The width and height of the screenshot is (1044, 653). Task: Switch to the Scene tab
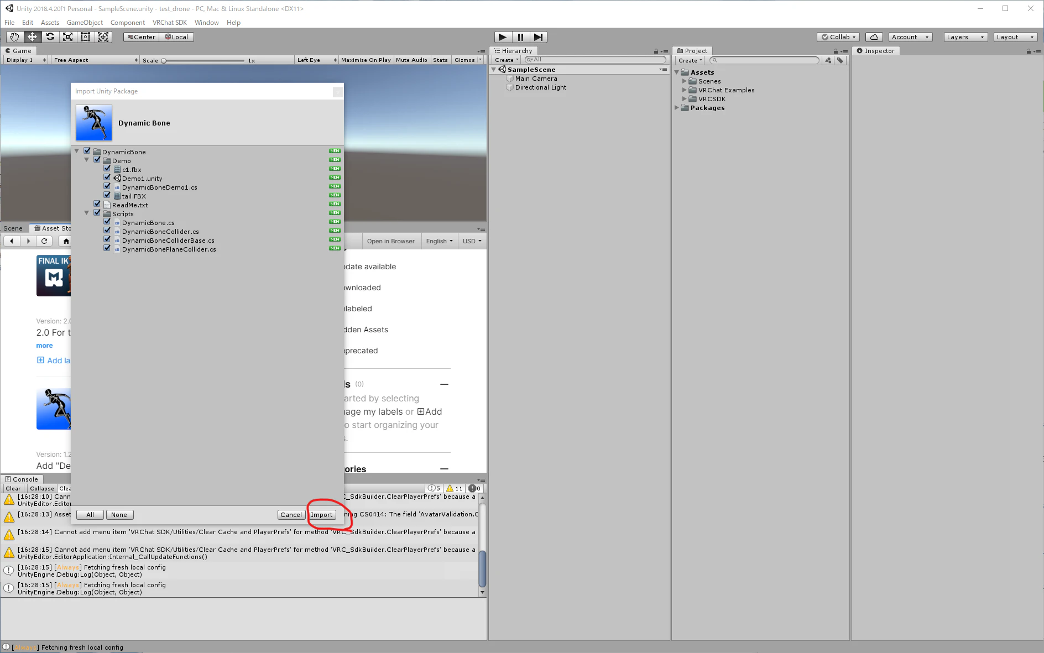point(13,228)
